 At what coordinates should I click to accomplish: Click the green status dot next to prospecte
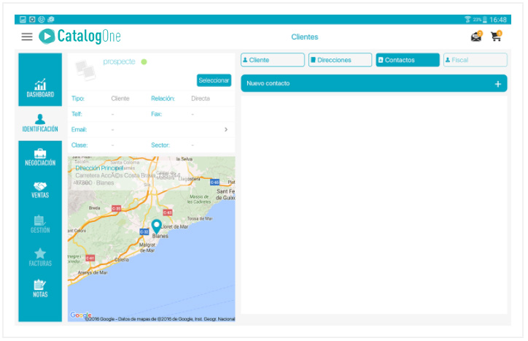click(144, 62)
